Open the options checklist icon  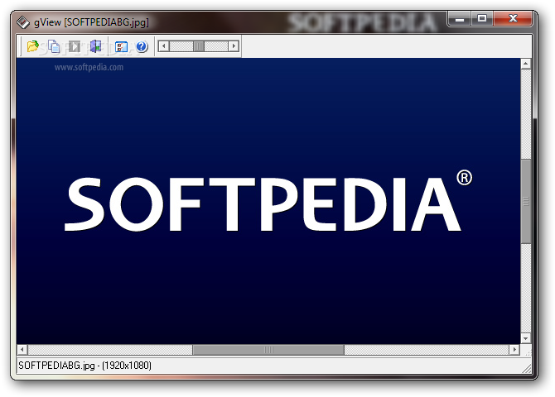pos(121,46)
